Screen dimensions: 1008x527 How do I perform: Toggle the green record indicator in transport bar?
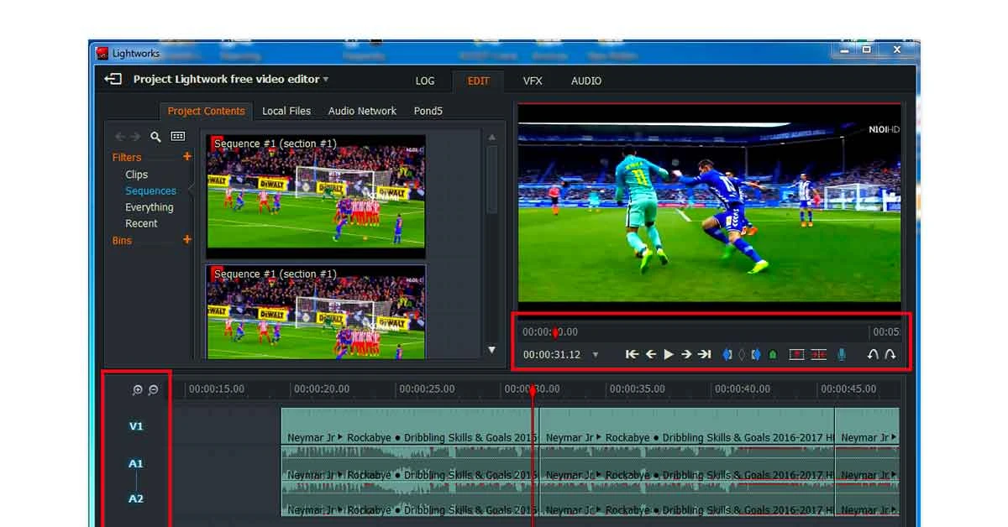point(771,354)
